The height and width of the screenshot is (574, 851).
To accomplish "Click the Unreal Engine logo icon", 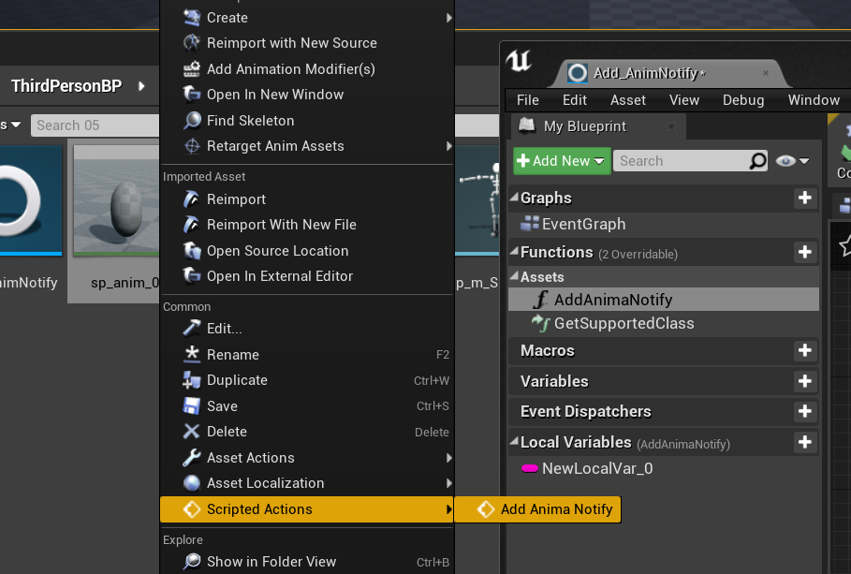I will click(519, 60).
